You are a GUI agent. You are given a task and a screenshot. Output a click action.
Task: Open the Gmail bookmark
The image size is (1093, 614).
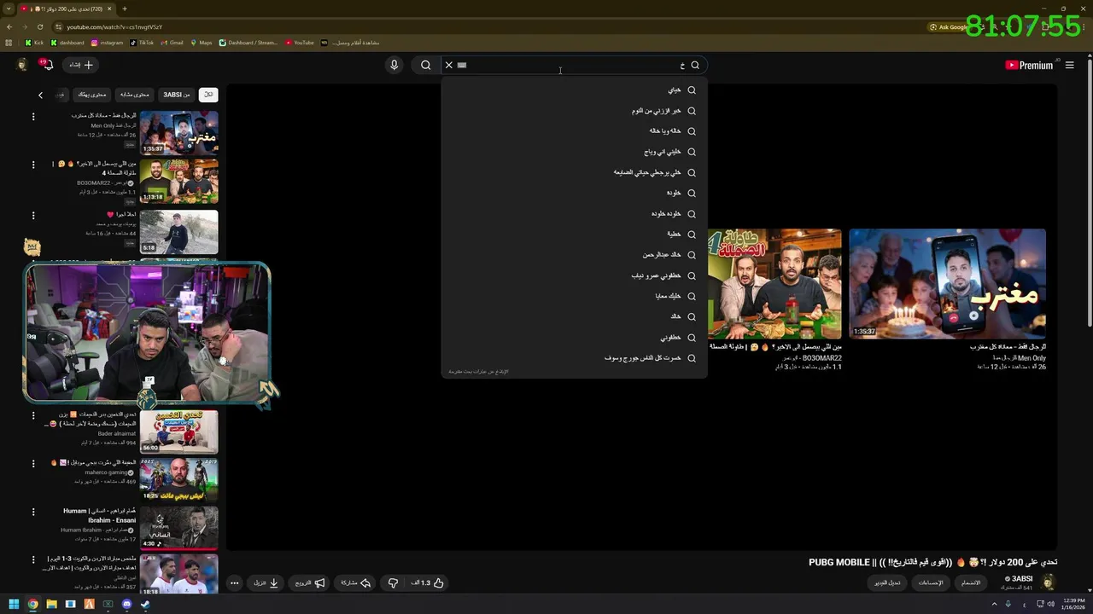coord(172,43)
